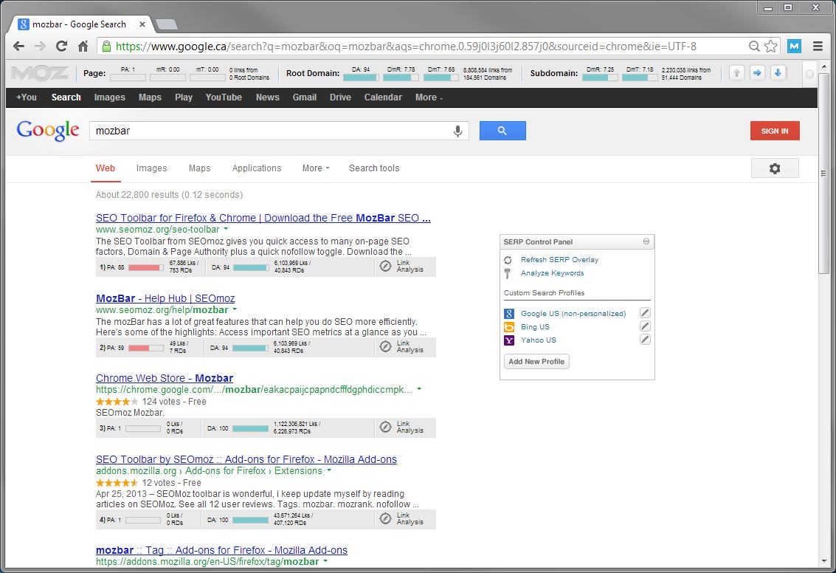Close the mozbar - Google Search tab

pyautogui.click(x=142, y=24)
